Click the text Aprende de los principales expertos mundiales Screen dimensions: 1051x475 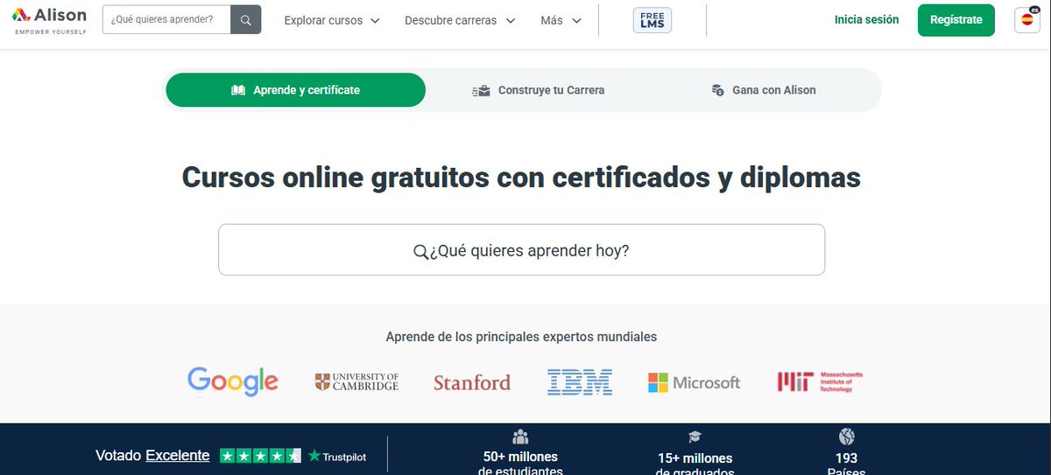pos(521,337)
